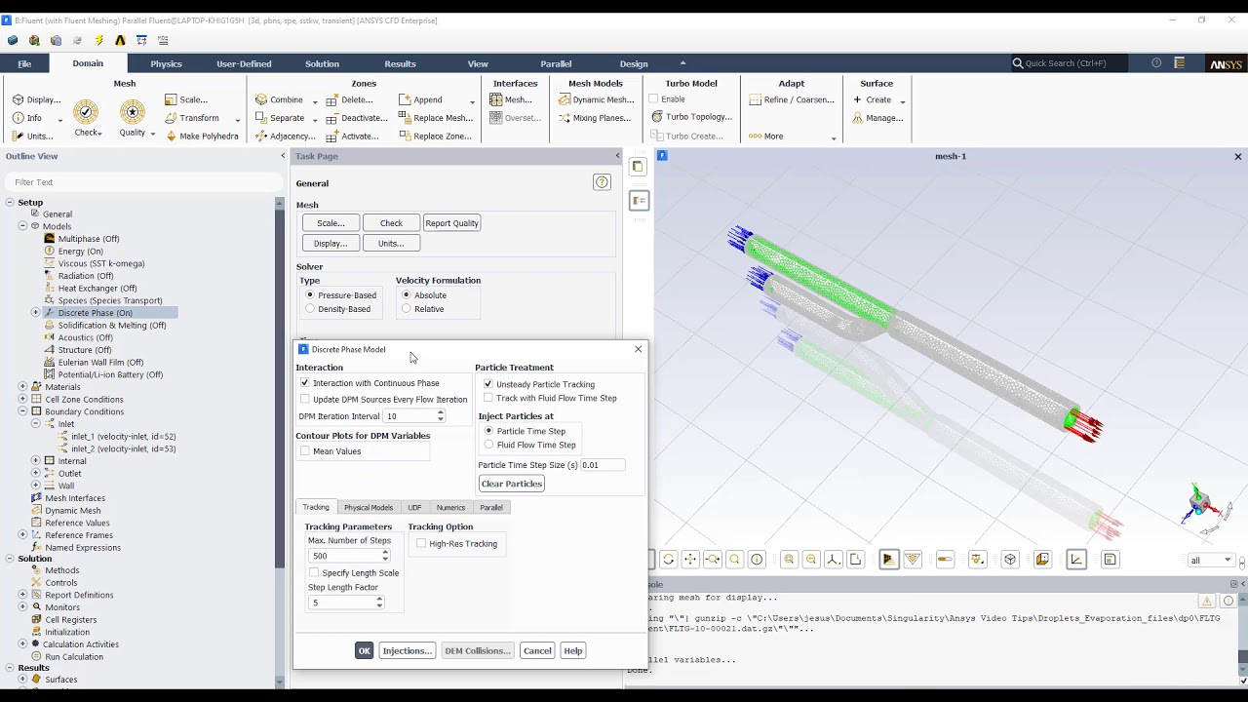This screenshot has width=1248, height=702.
Task: Click the Check mesh ribbon icon
Action: click(86, 112)
